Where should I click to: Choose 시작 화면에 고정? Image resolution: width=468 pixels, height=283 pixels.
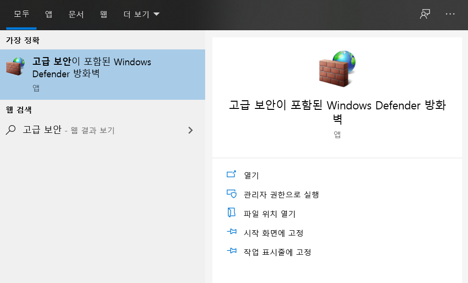(x=273, y=233)
